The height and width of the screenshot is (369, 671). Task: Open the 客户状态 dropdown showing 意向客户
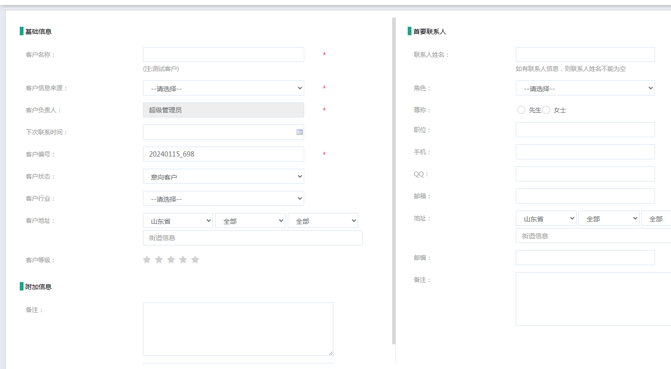click(x=223, y=176)
